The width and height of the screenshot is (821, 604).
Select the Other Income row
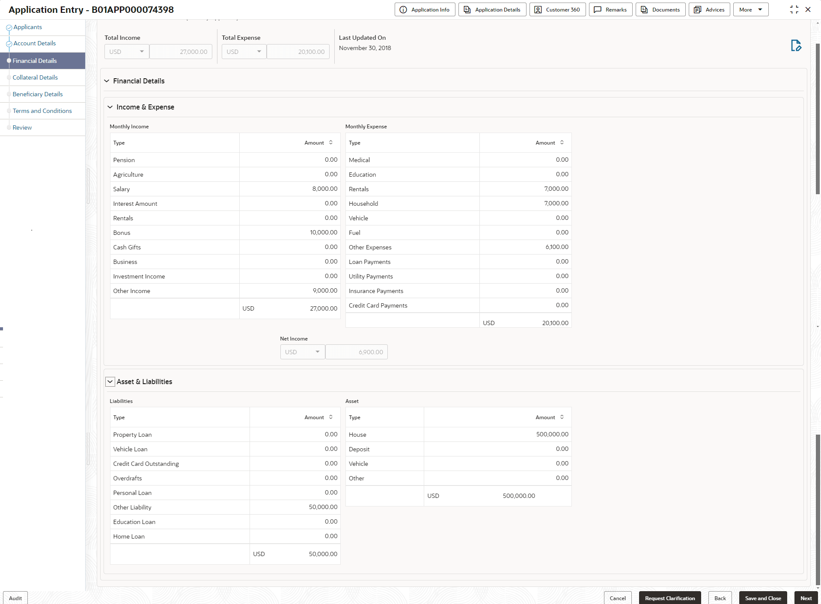pyautogui.click(x=225, y=291)
